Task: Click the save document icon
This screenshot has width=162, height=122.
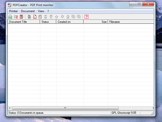Action: (x=40, y=17)
